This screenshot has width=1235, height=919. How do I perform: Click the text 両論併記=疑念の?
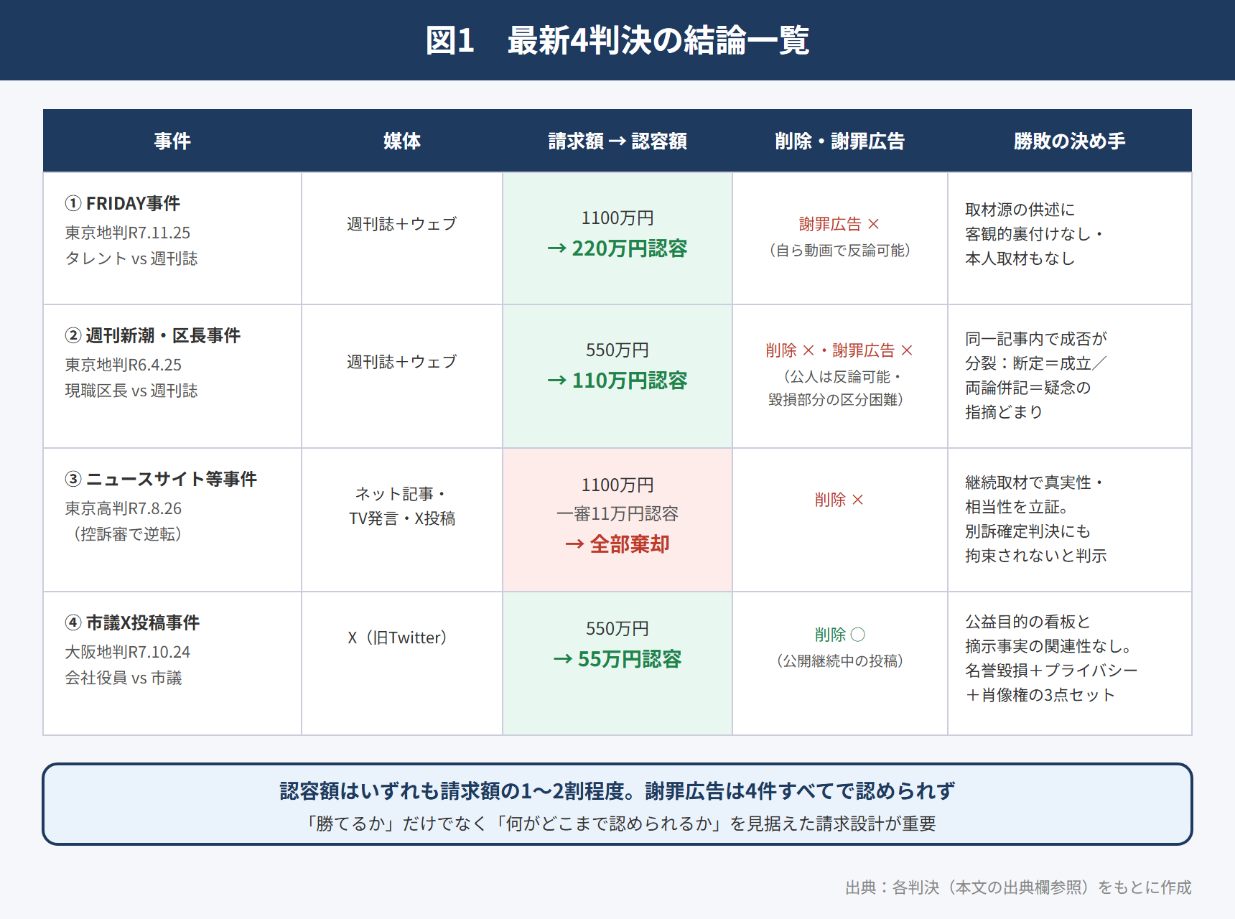point(1027,388)
